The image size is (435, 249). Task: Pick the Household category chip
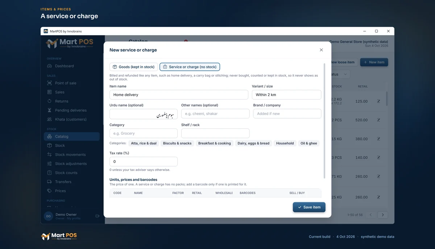click(x=285, y=143)
